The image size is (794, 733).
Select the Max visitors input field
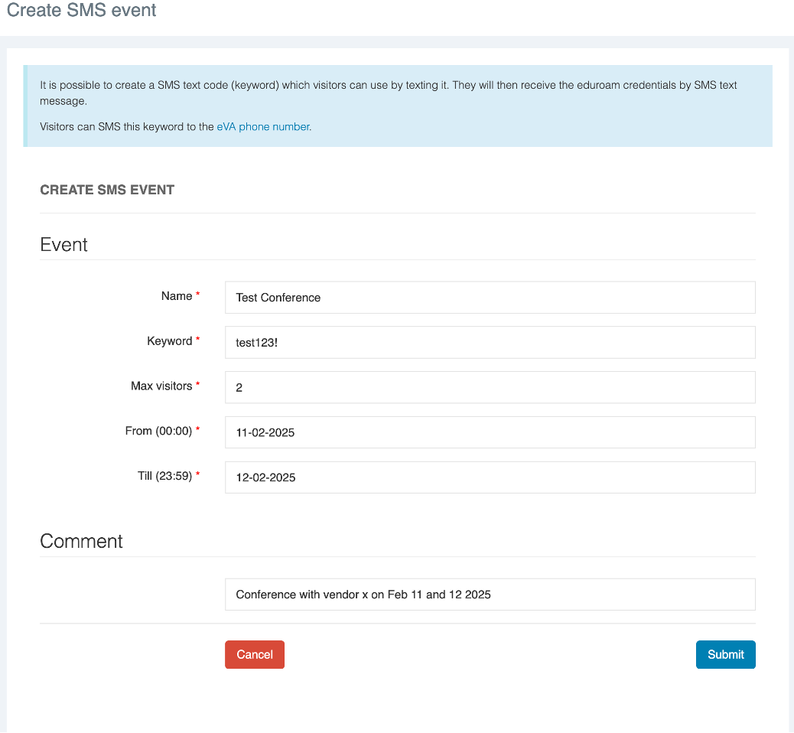point(490,387)
